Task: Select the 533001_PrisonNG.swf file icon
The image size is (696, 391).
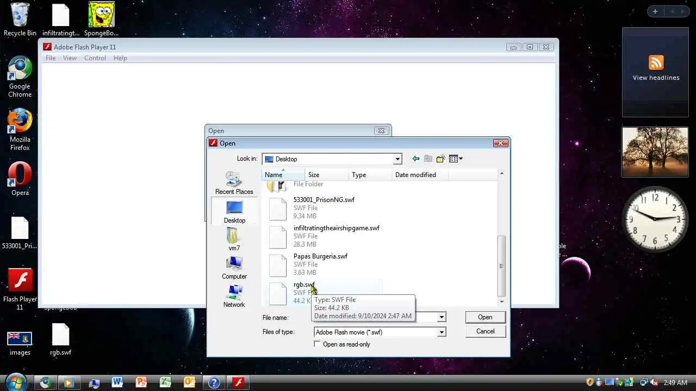Action: [278, 209]
